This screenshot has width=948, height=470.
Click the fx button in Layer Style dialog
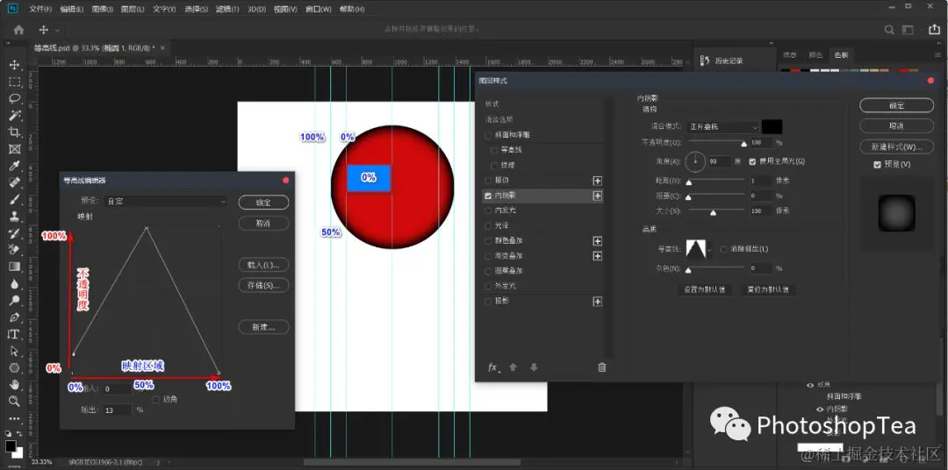click(494, 367)
